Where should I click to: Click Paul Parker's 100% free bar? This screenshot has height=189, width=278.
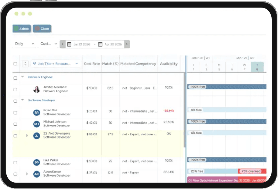coord(227,160)
